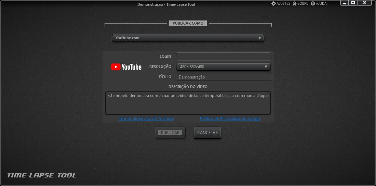
Task: Click the SOBRE house icon
Action: pyautogui.click(x=295, y=3)
